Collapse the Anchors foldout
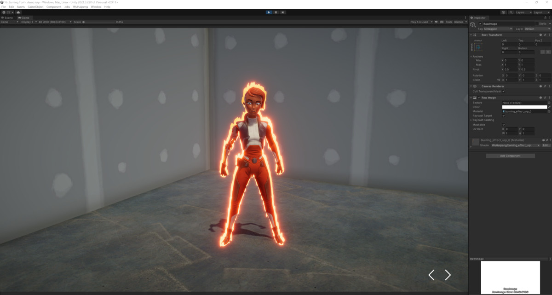The image size is (552, 295). coord(471,57)
